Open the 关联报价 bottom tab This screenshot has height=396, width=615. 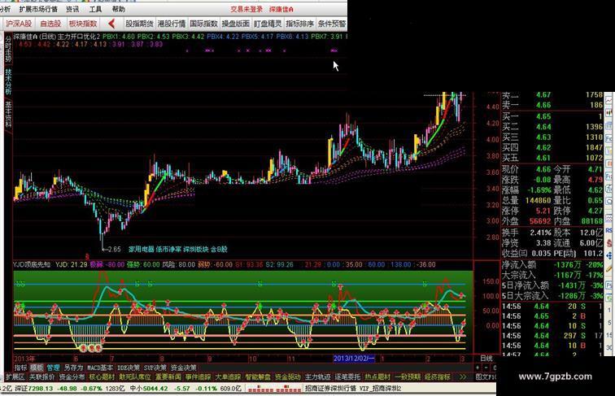(x=41, y=377)
